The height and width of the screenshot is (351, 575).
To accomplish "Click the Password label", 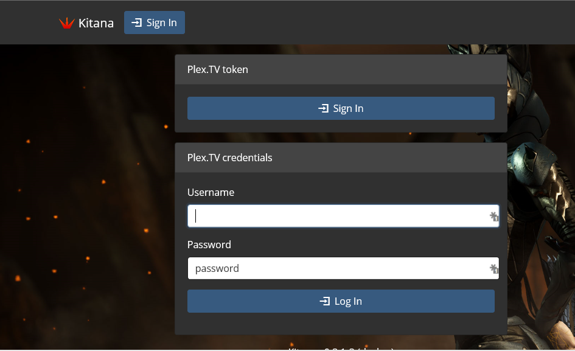I will [209, 245].
